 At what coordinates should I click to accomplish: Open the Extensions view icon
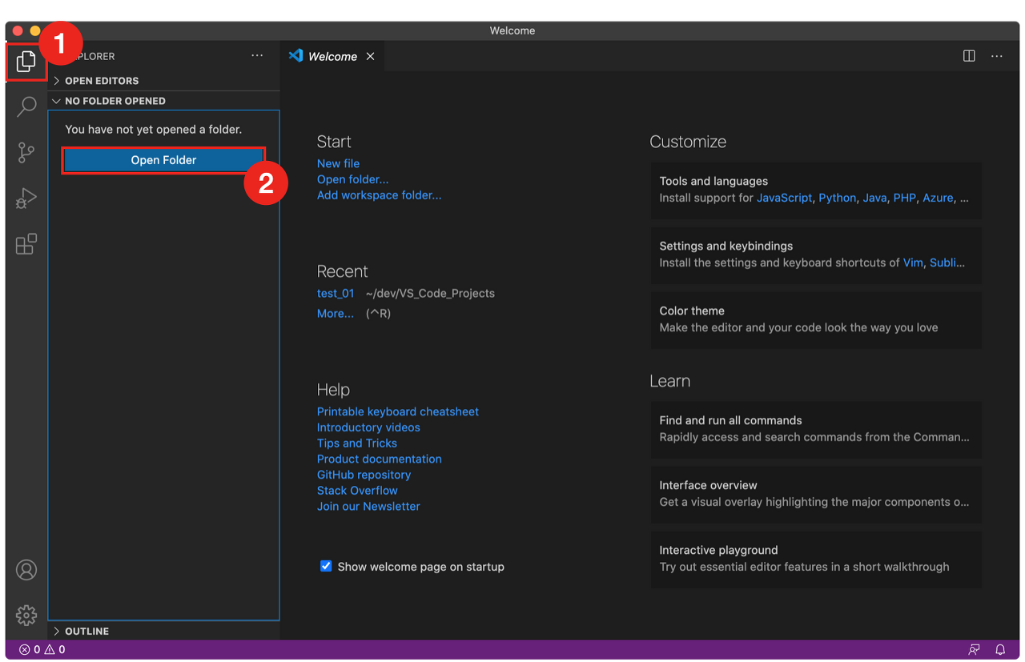pos(26,243)
